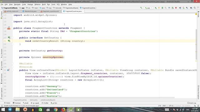Open the Build menu
Screen dimensions: 200x112
[x=44, y=4]
